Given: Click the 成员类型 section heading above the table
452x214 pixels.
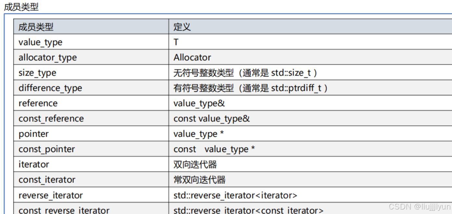Looking at the screenshot, I should point(15,6).
